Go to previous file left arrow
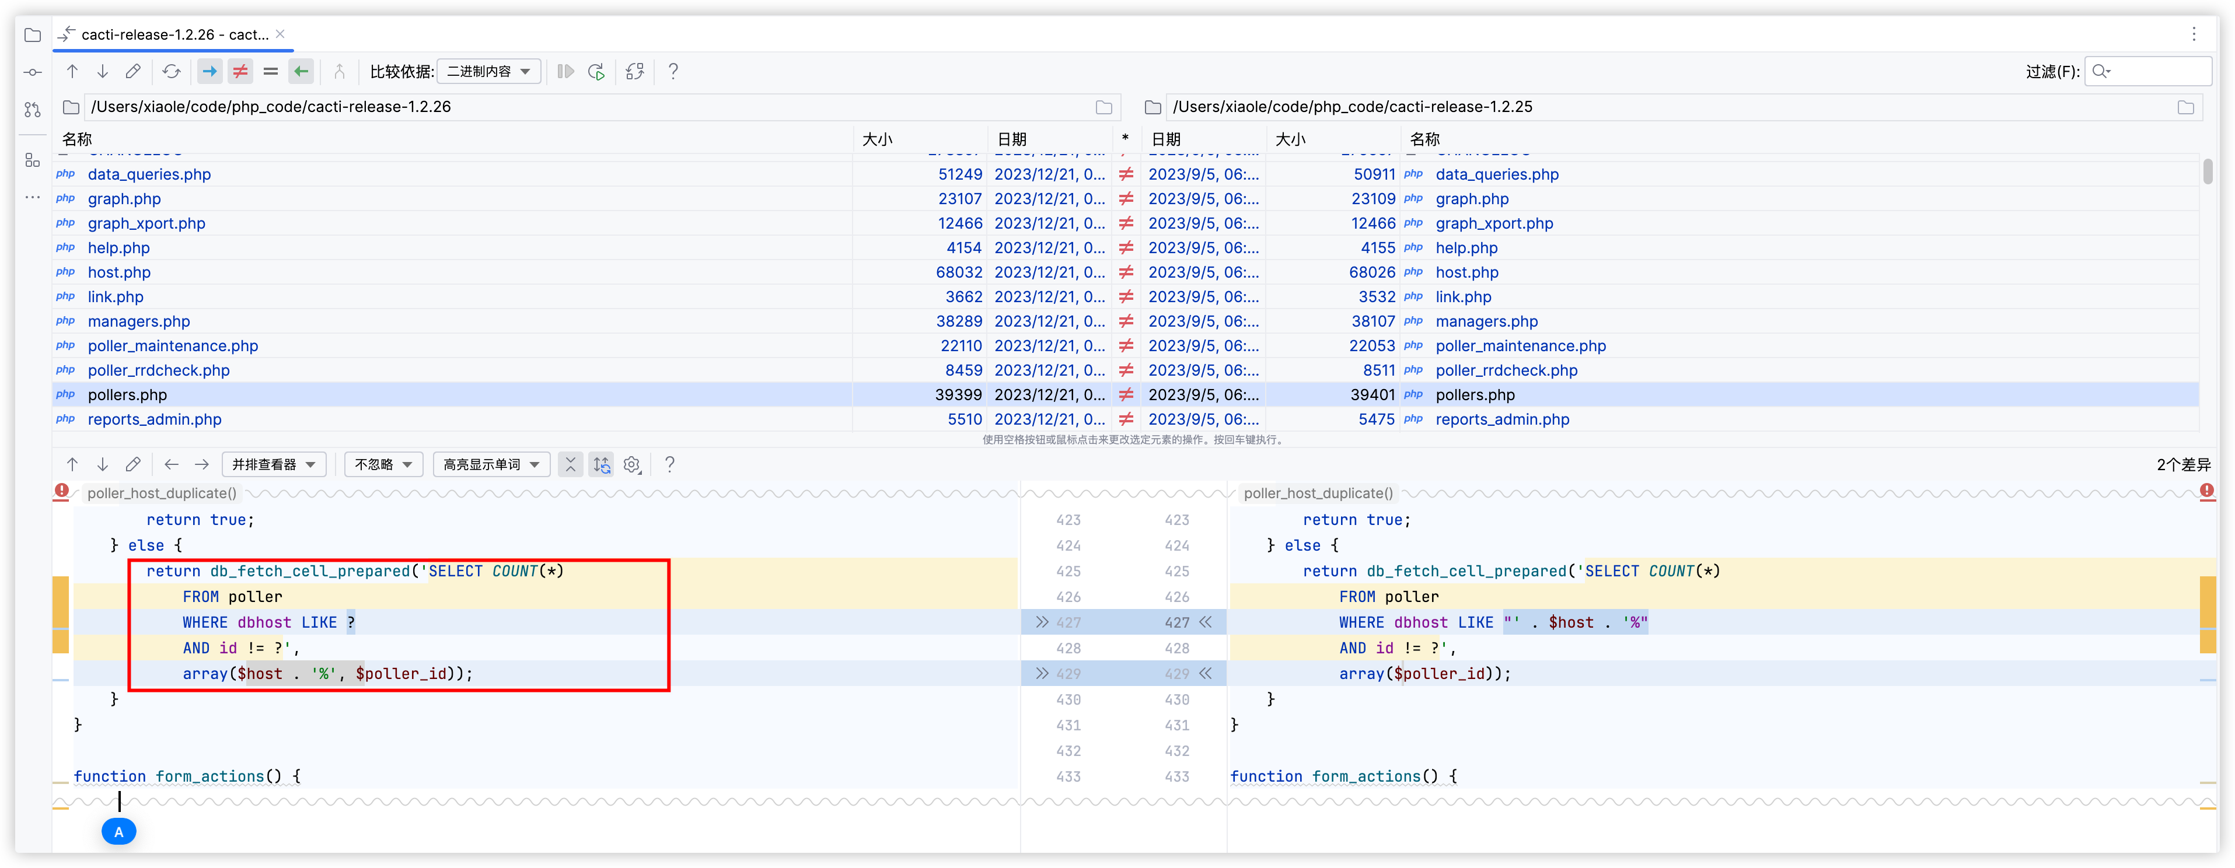 click(x=172, y=465)
